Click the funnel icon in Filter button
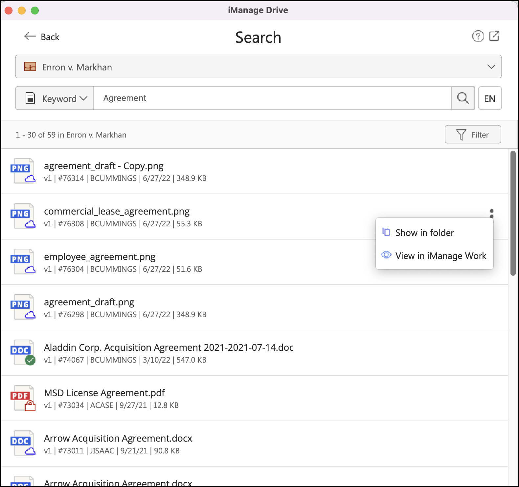The height and width of the screenshot is (487, 519). point(461,135)
